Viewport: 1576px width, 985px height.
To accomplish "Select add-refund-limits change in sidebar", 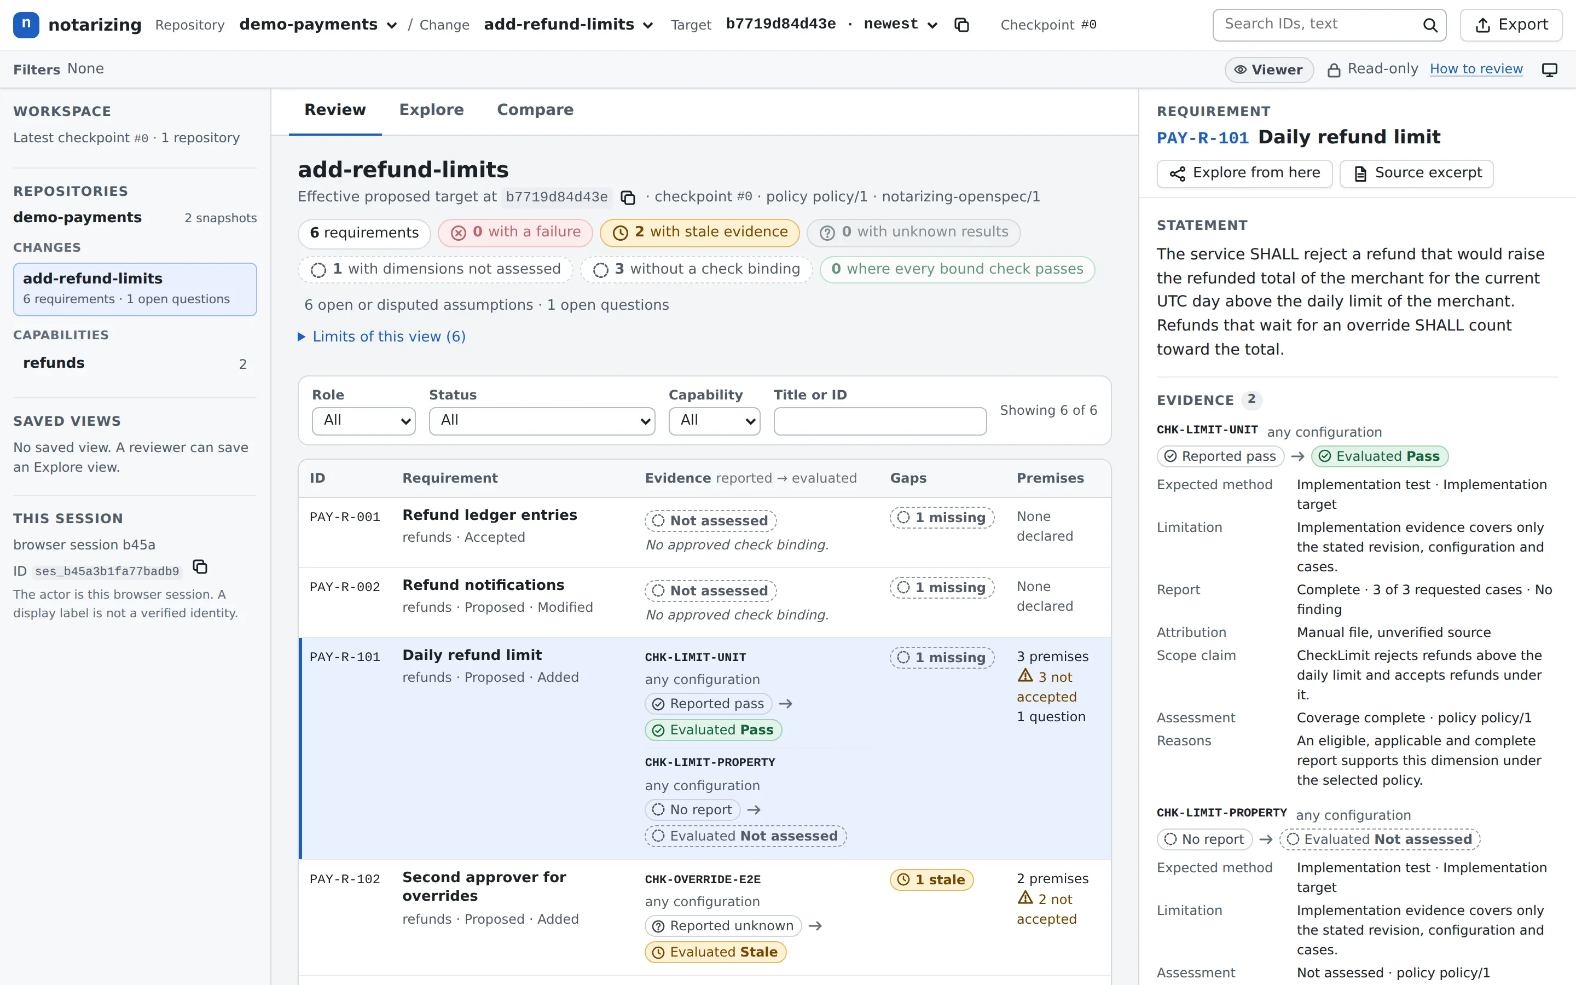I will pos(135,289).
